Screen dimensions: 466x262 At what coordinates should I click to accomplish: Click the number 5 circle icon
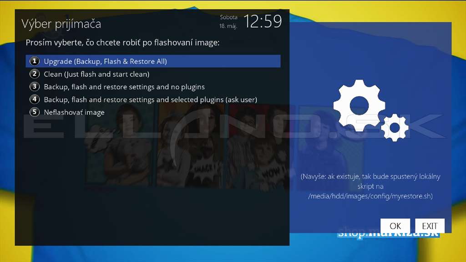(35, 112)
